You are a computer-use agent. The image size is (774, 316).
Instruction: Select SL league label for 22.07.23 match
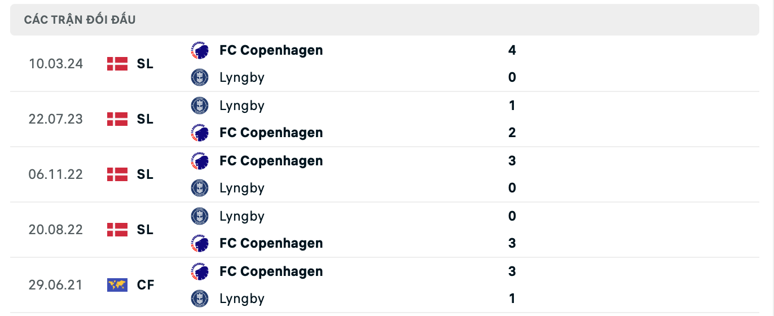(x=145, y=119)
